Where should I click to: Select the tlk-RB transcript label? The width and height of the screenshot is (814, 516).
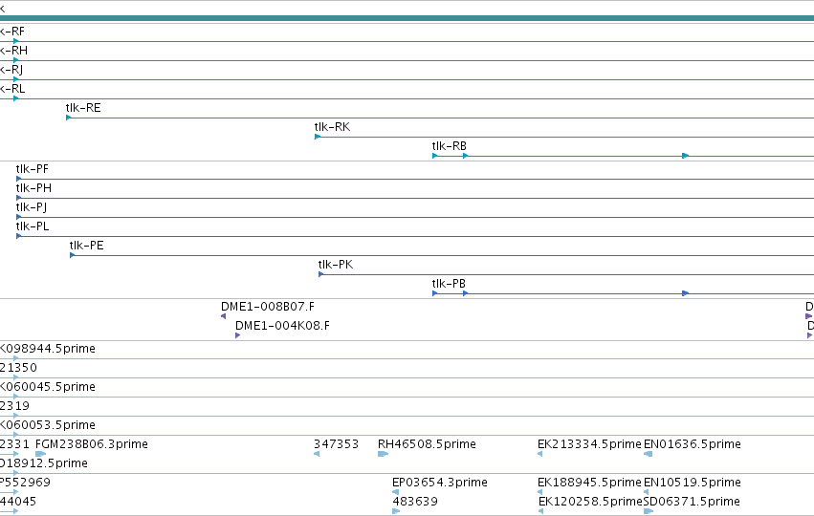coord(449,146)
